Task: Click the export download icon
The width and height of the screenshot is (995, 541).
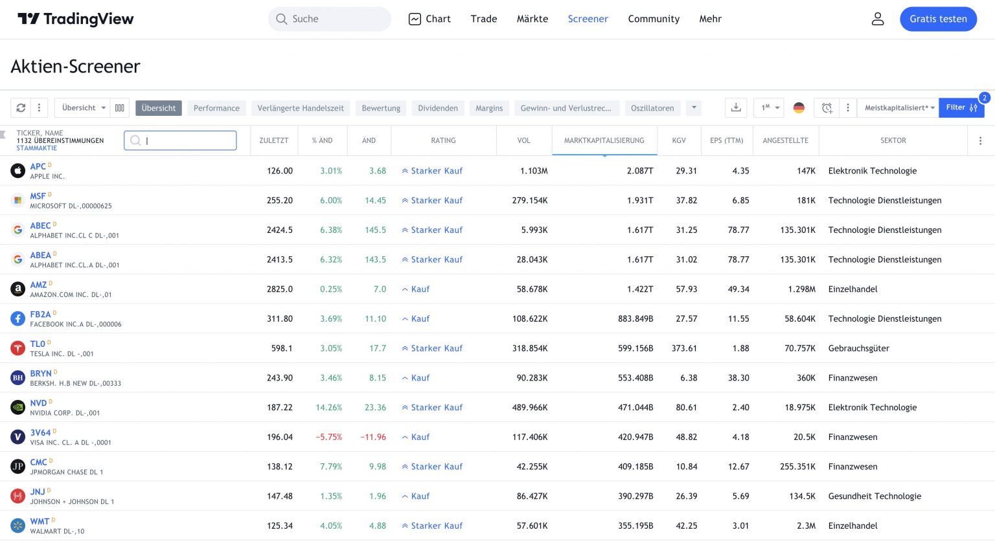Action: coord(736,108)
